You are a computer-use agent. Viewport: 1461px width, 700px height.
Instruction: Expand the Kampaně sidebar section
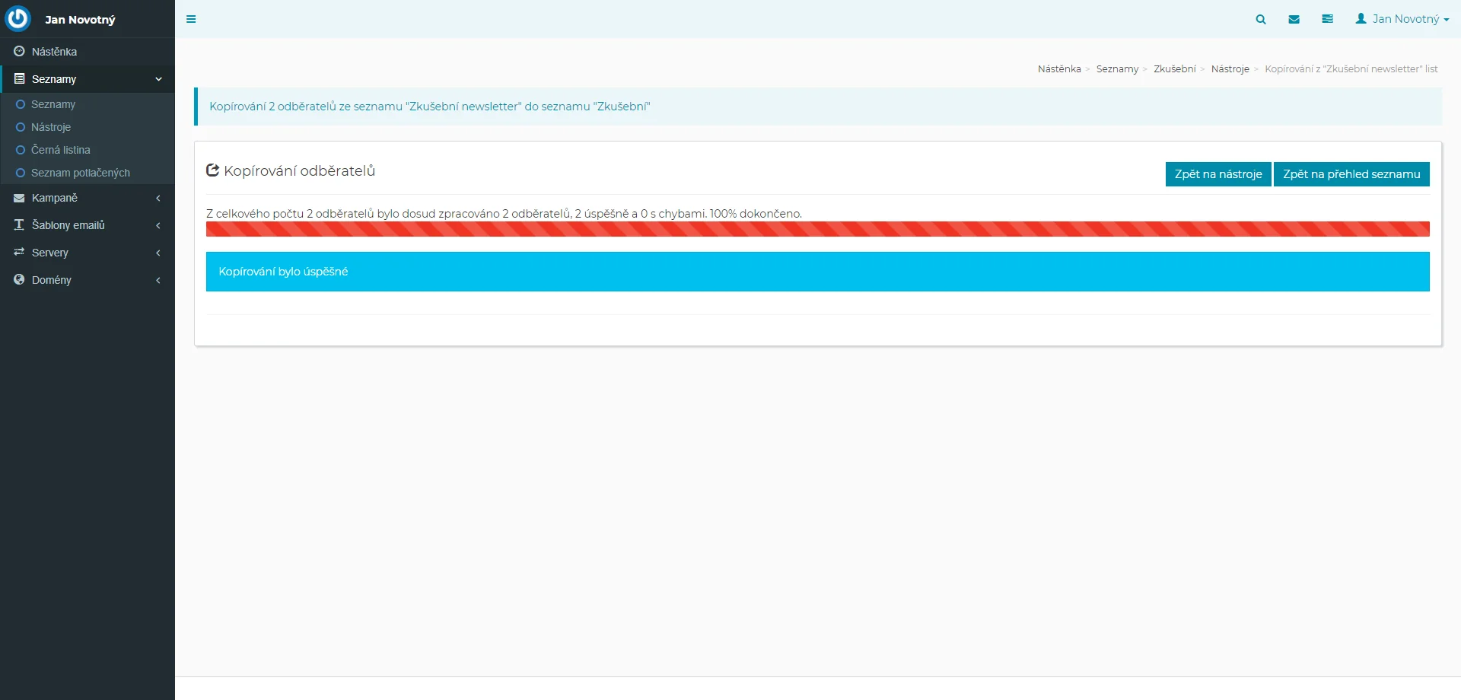[87, 198]
